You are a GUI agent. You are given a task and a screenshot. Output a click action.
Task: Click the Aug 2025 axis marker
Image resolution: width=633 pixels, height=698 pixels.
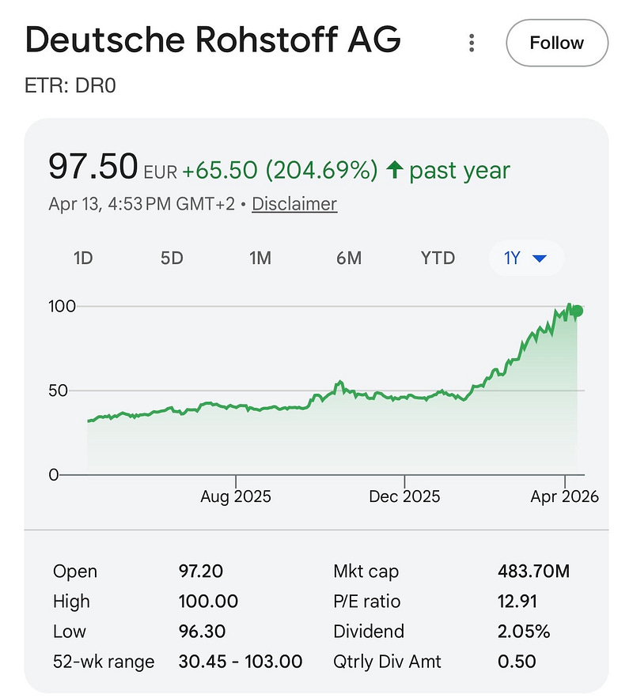click(236, 496)
